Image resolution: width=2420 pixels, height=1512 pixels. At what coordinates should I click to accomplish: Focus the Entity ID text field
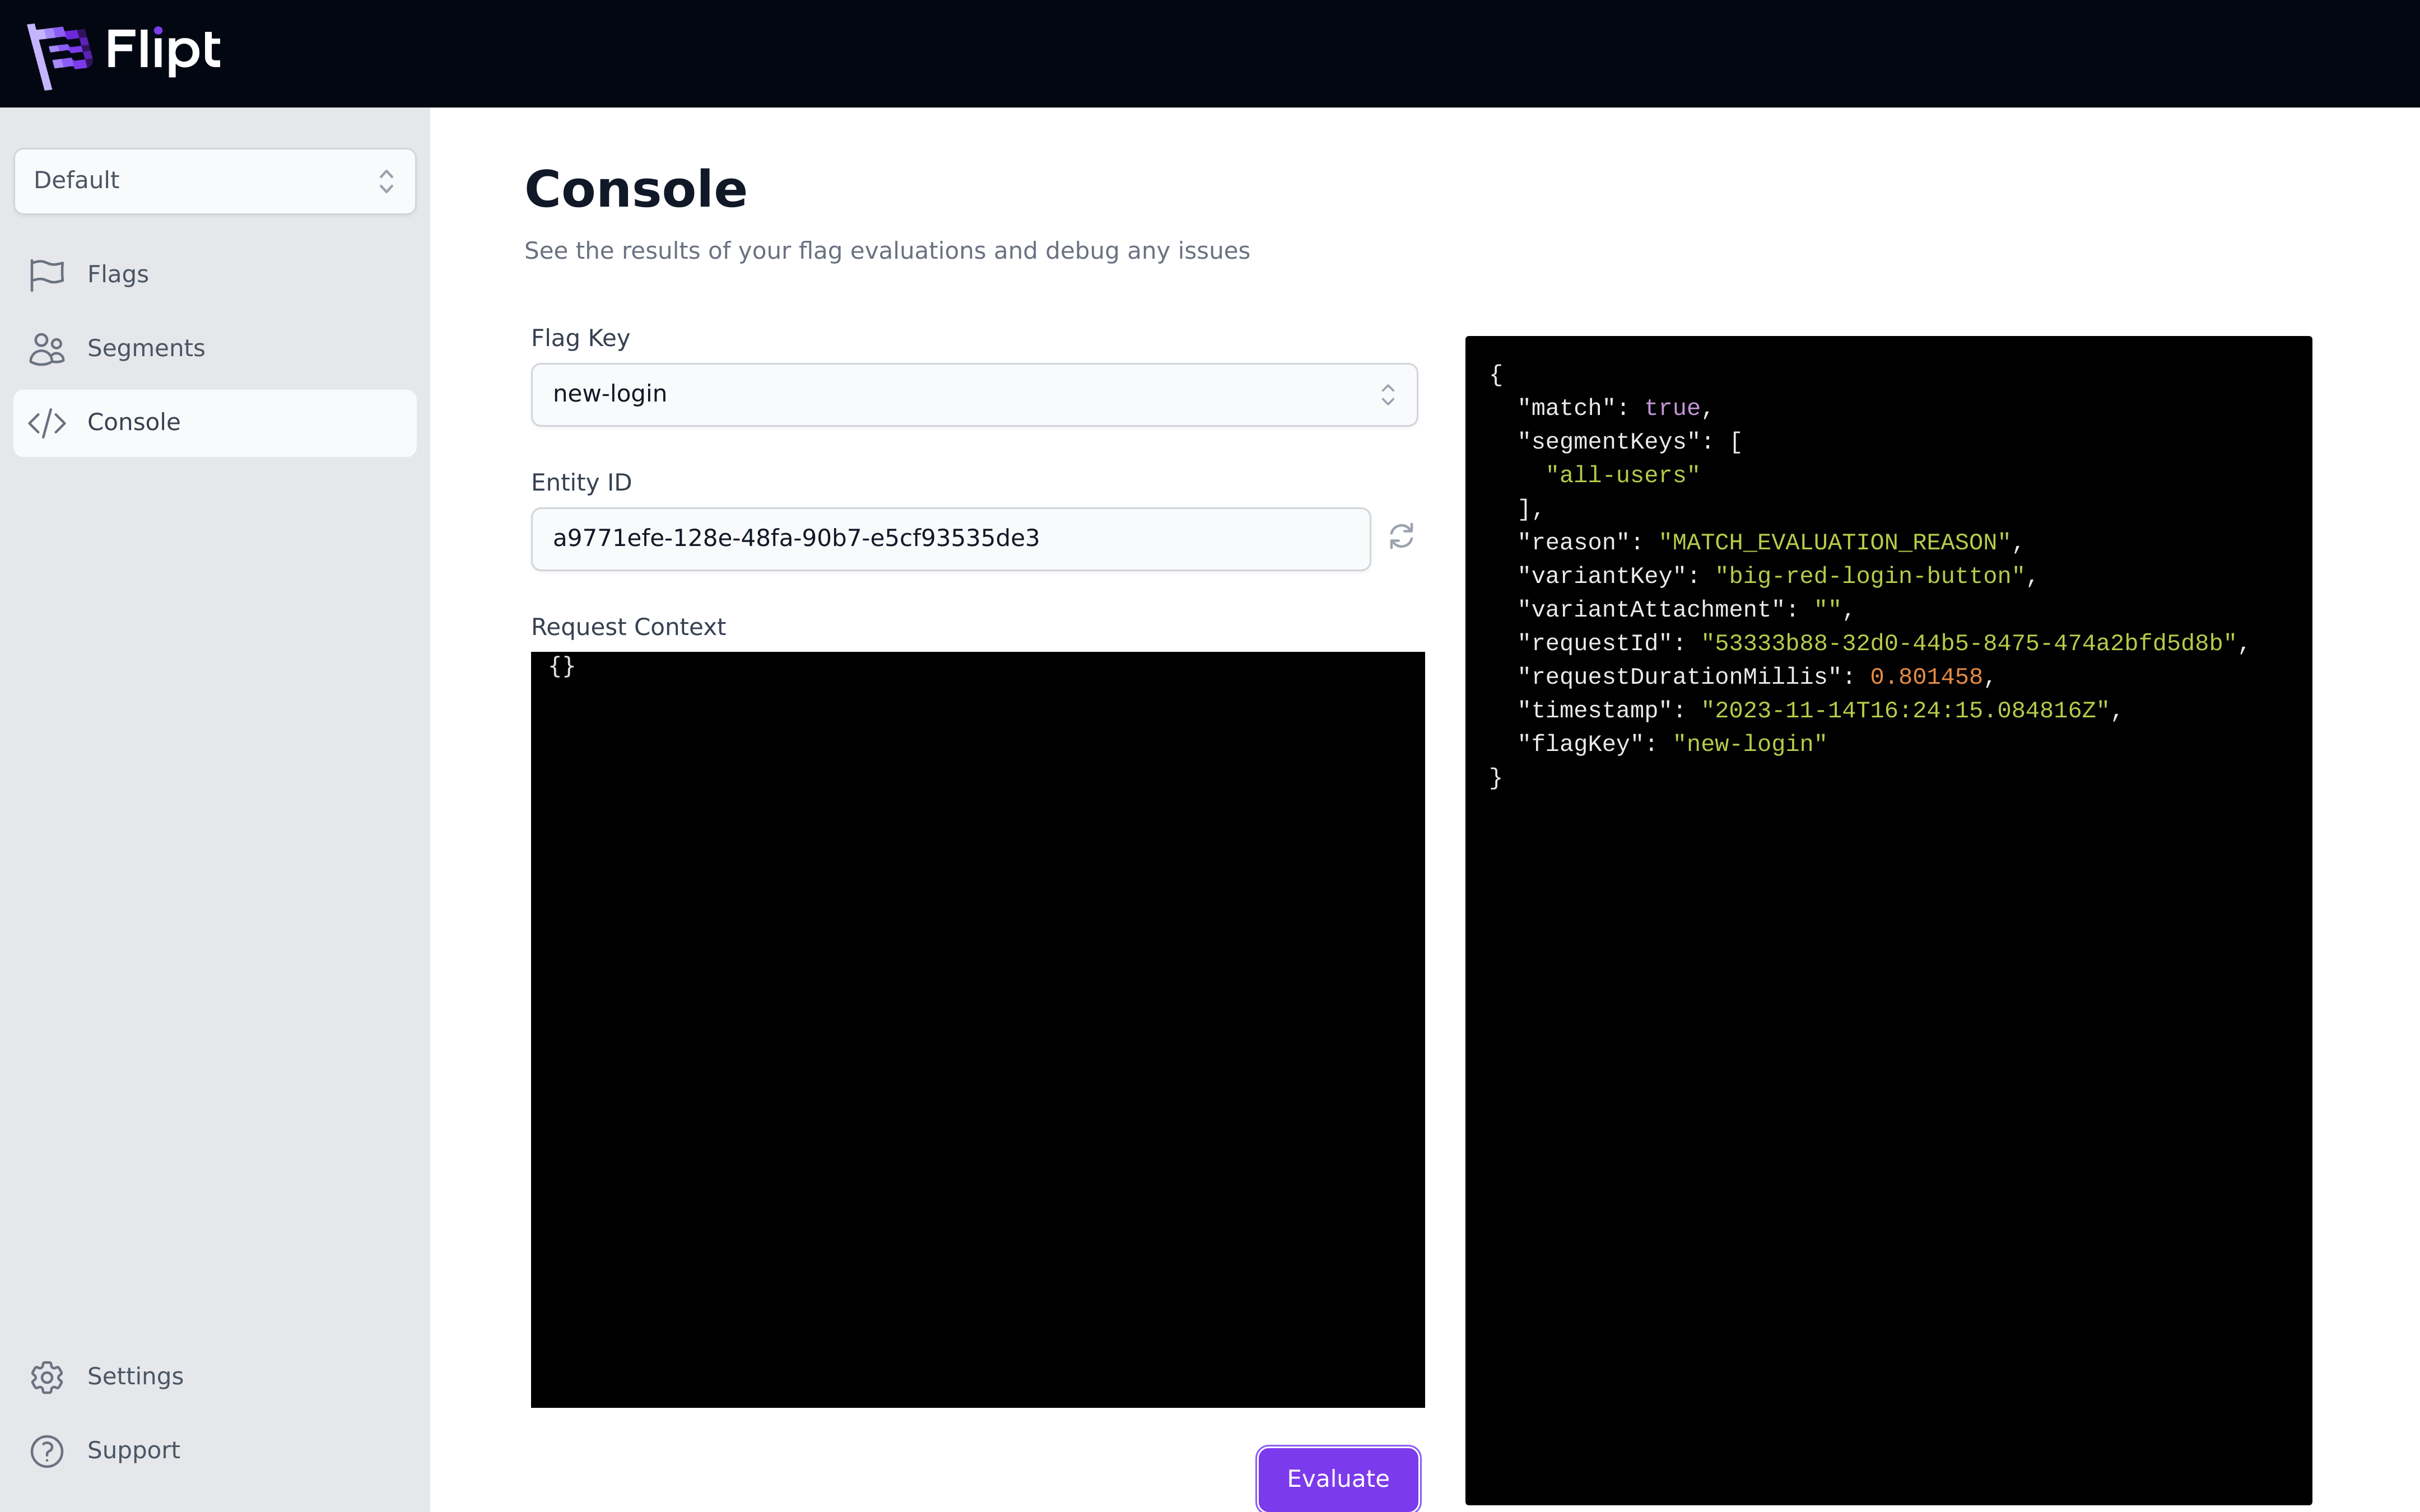click(x=950, y=539)
